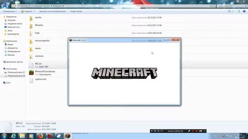Open the view options dropdown arrow

click(233, 11)
